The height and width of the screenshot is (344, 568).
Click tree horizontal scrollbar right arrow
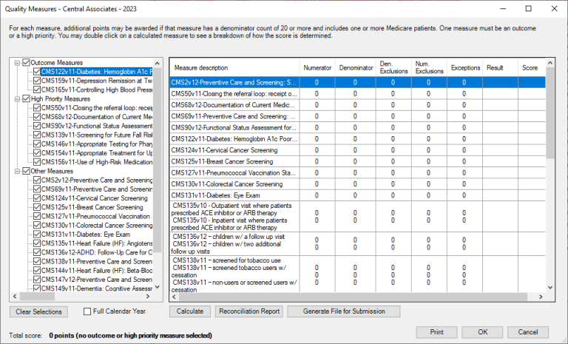pos(148,296)
